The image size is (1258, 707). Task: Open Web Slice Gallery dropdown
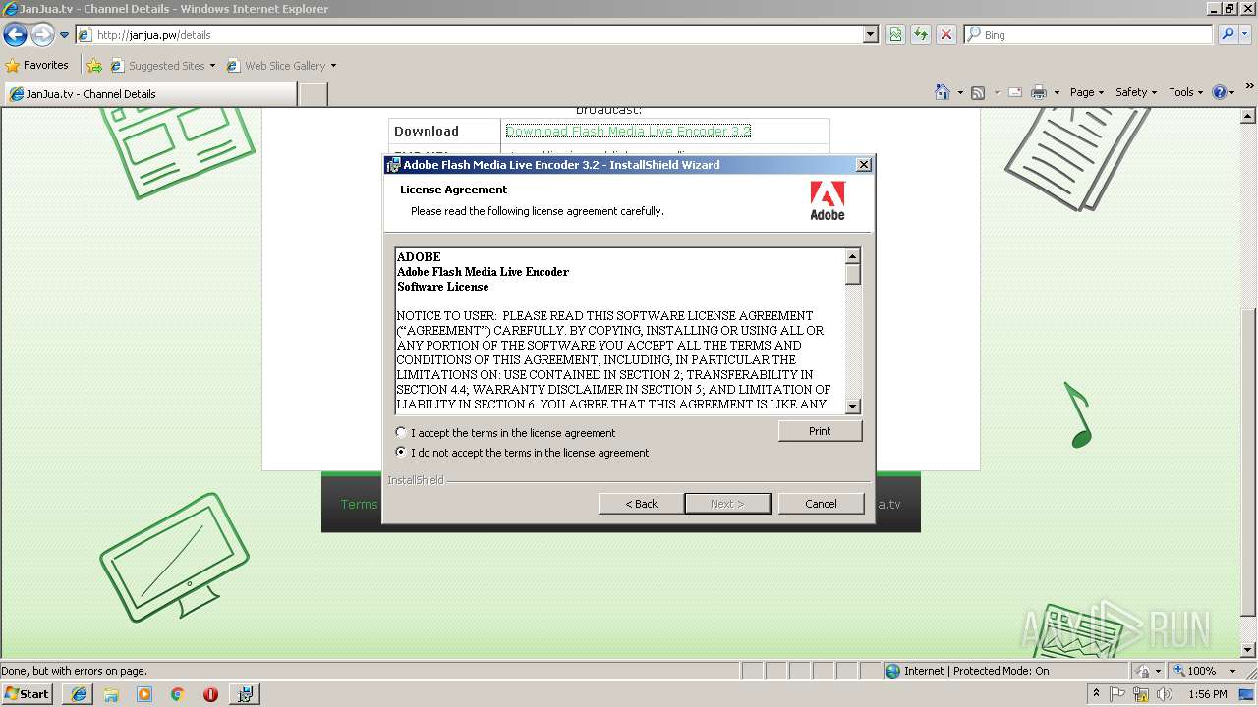[x=282, y=66]
